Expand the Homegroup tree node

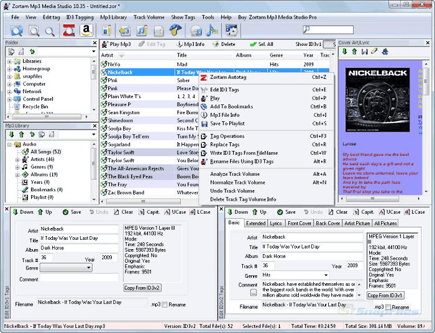click(x=9, y=69)
